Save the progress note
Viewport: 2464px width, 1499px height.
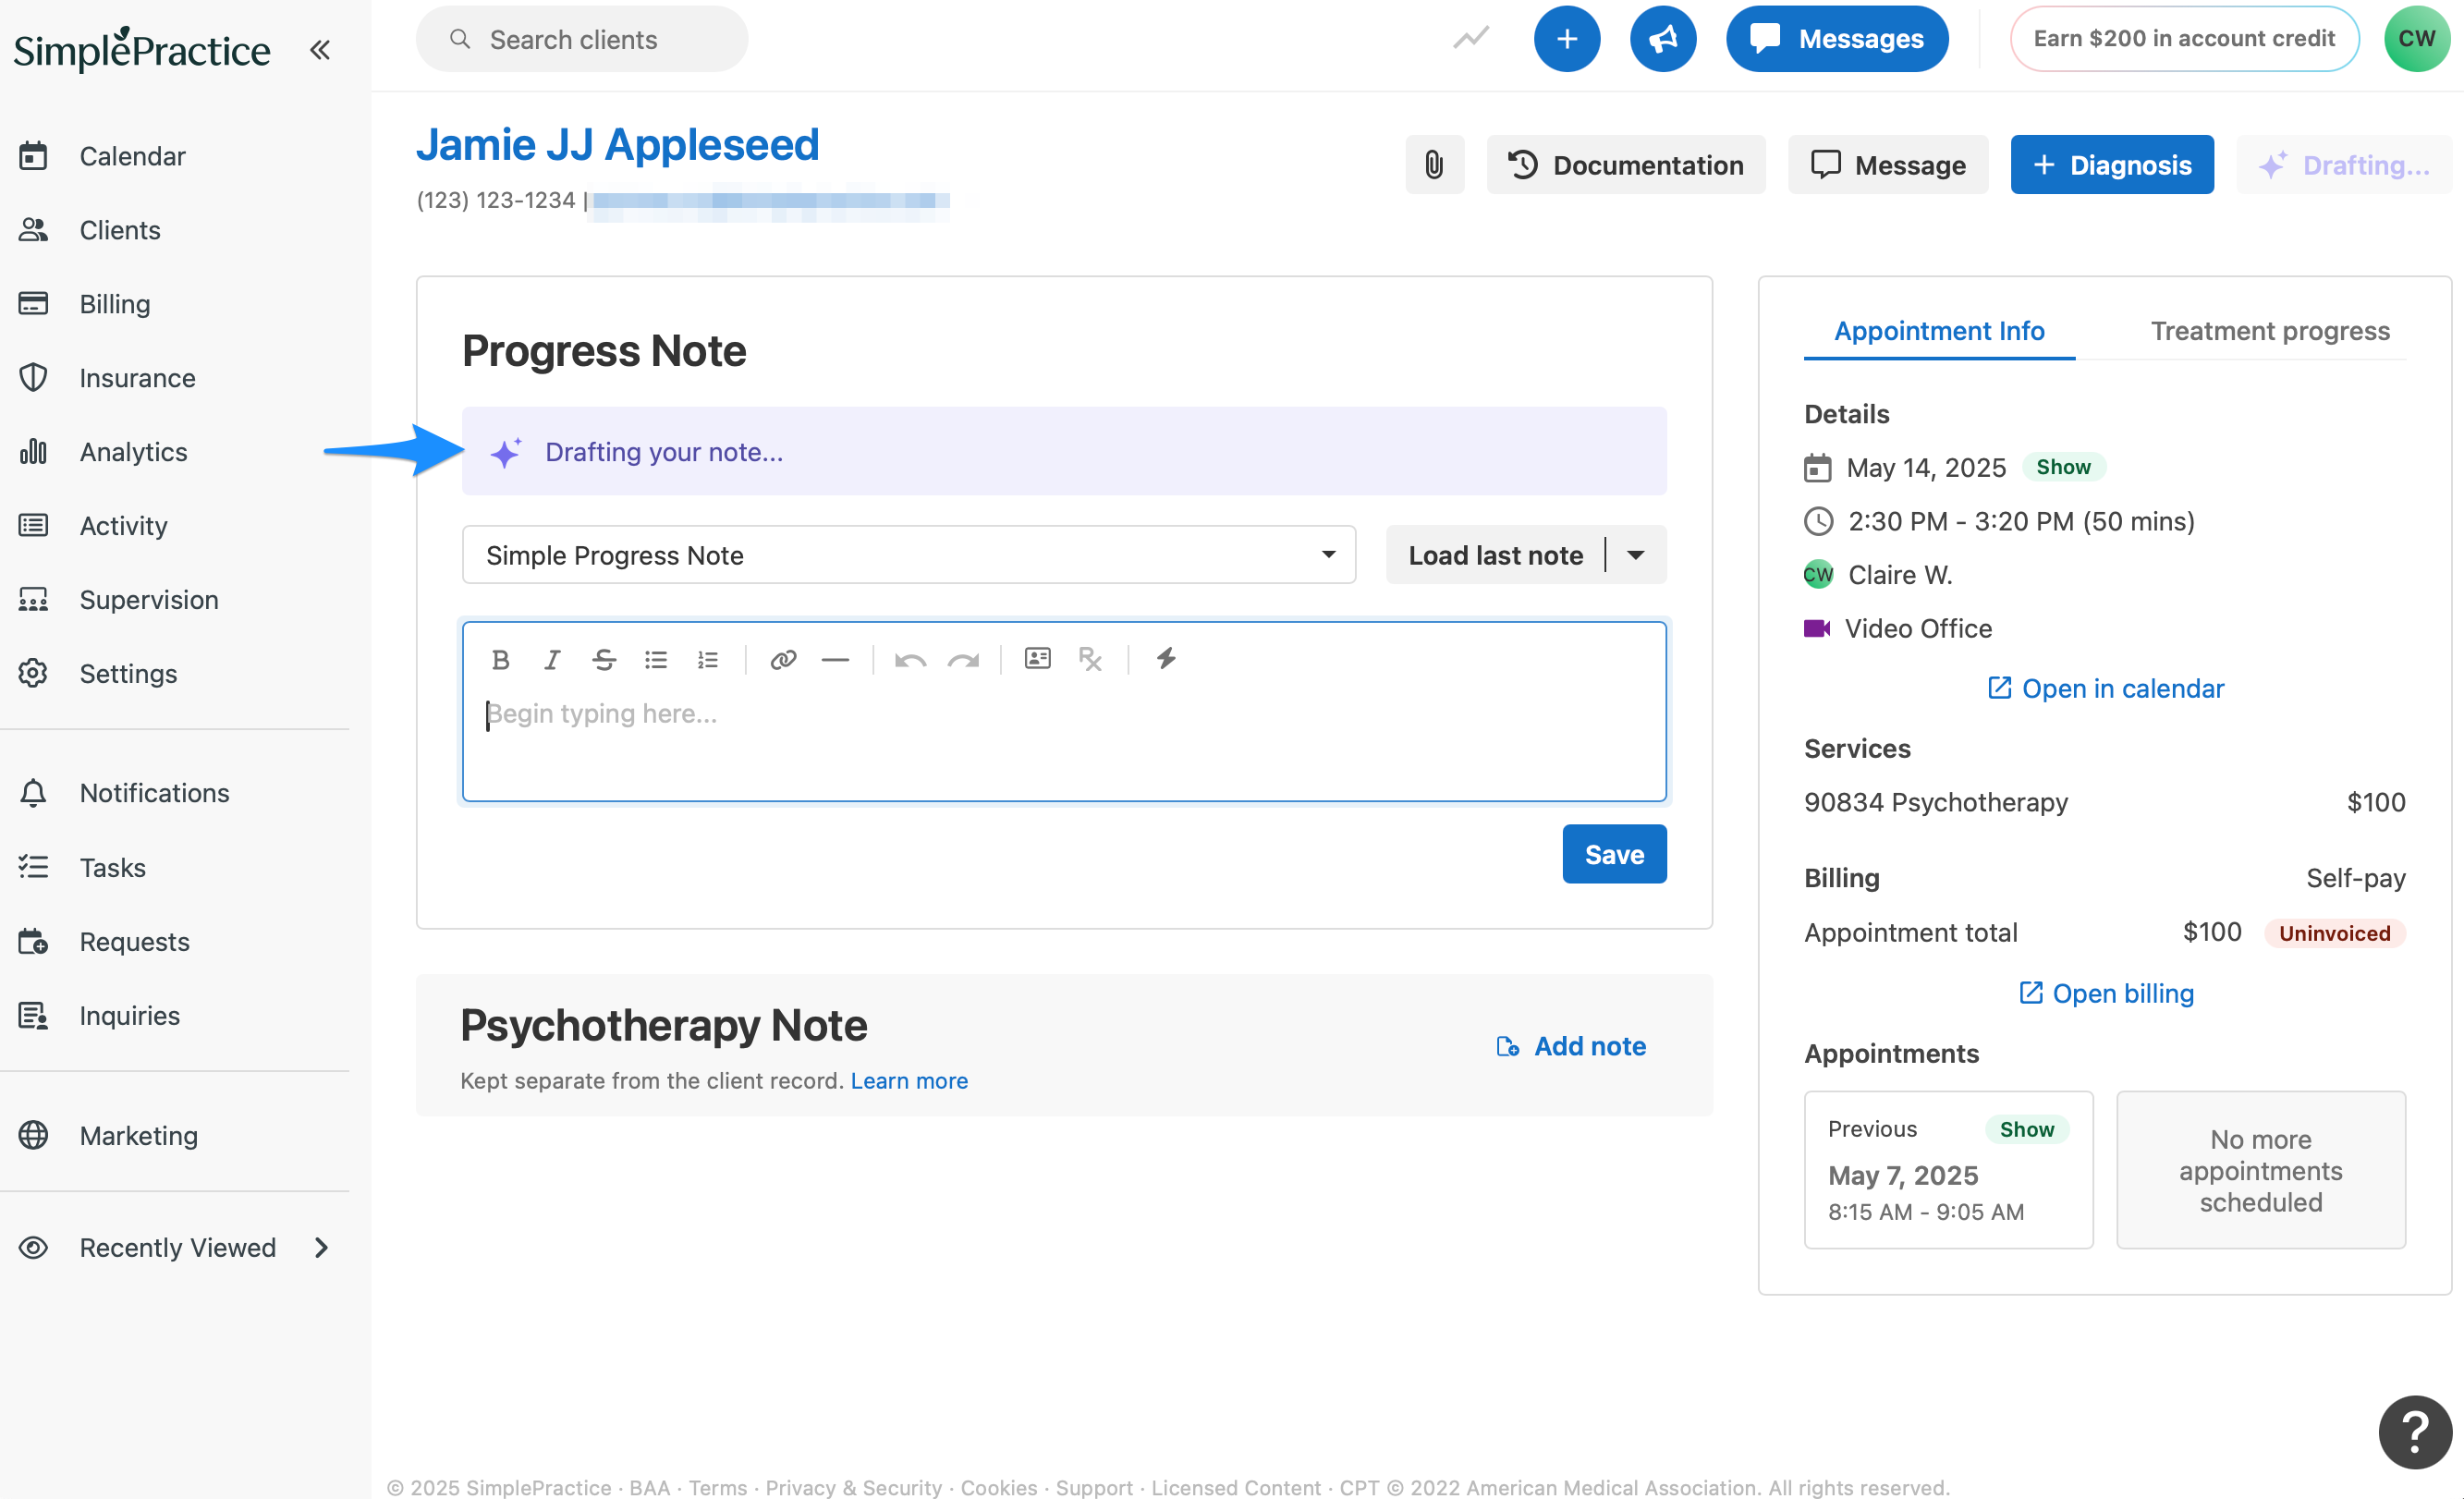click(1614, 854)
